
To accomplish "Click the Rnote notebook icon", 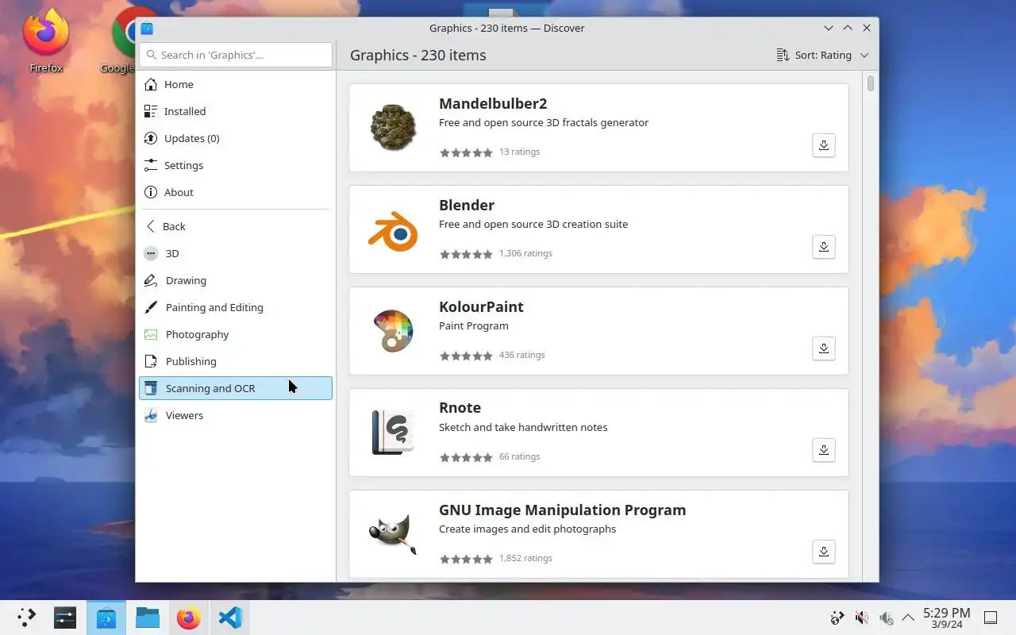I will click(393, 432).
